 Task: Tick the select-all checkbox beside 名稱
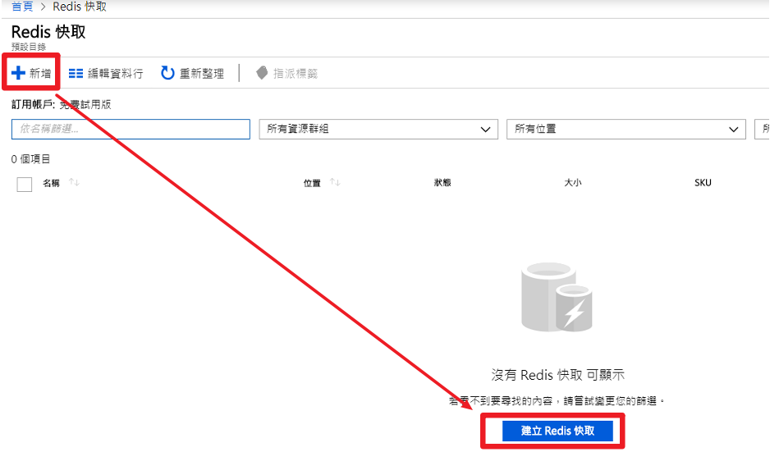pyautogui.click(x=25, y=184)
